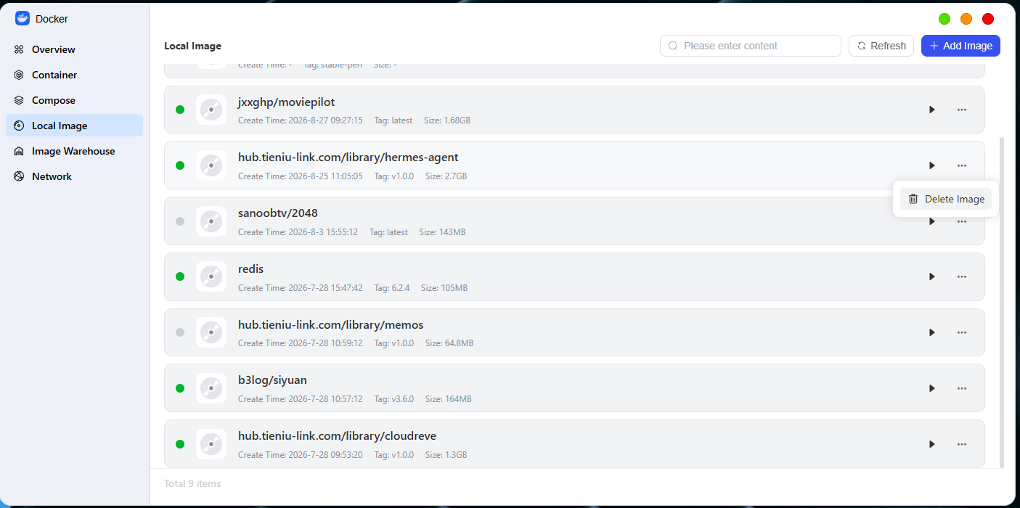
Task: Select Delete Image from the popup menu
Action: click(946, 199)
